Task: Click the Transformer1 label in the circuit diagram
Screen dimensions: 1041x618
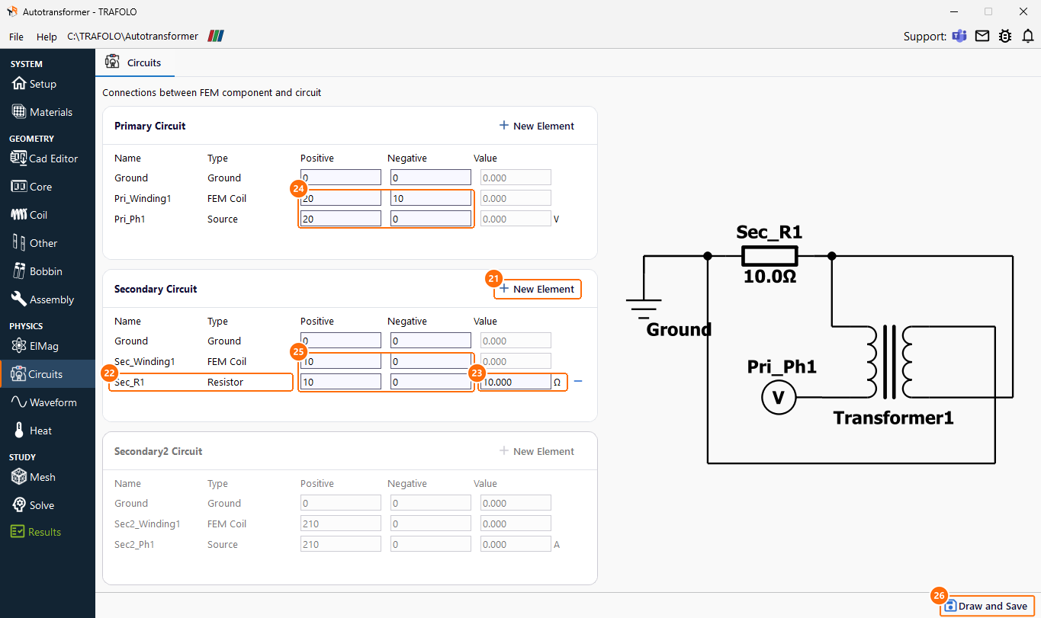Action: point(893,418)
